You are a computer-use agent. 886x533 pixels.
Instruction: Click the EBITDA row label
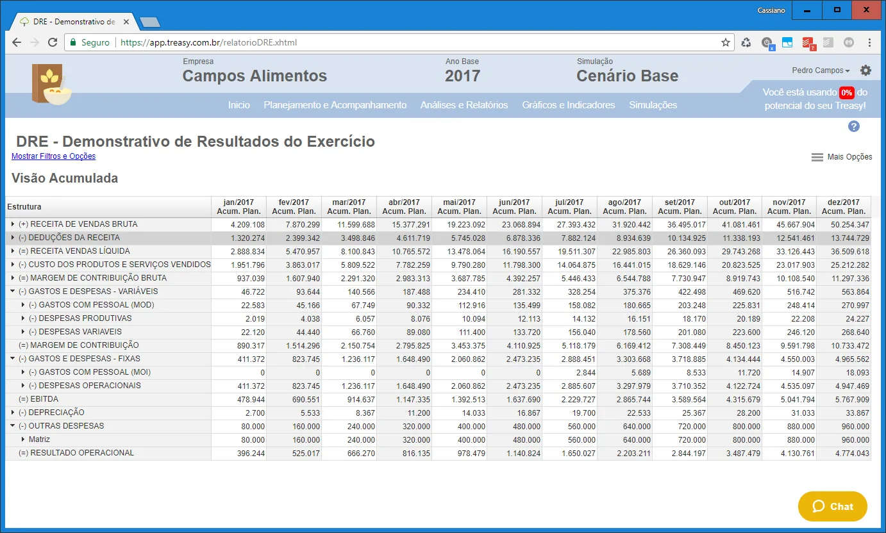coord(38,399)
